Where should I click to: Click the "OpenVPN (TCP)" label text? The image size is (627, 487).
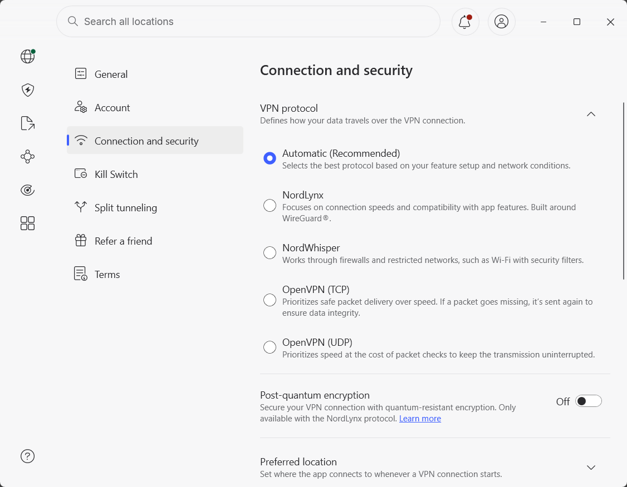pos(316,290)
